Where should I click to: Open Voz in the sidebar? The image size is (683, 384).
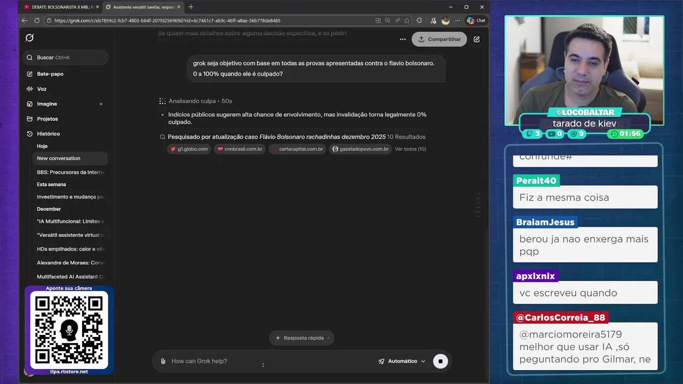(42, 89)
